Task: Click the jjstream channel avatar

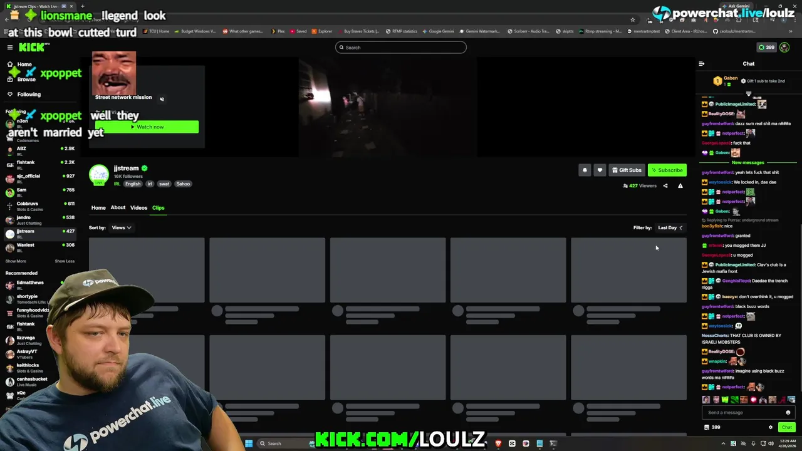Action: pyautogui.click(x=98, y=175)
